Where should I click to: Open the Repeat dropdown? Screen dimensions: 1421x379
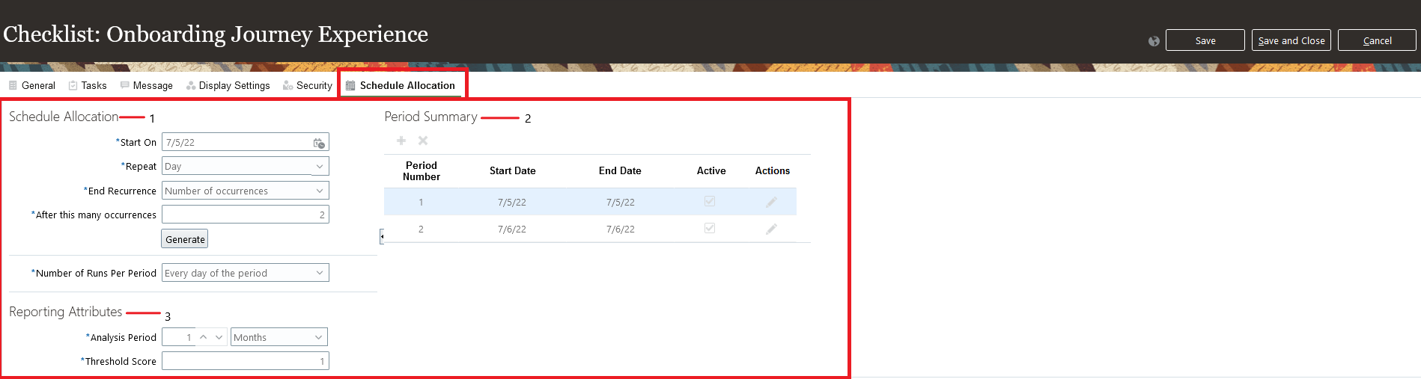coord(320,166)
